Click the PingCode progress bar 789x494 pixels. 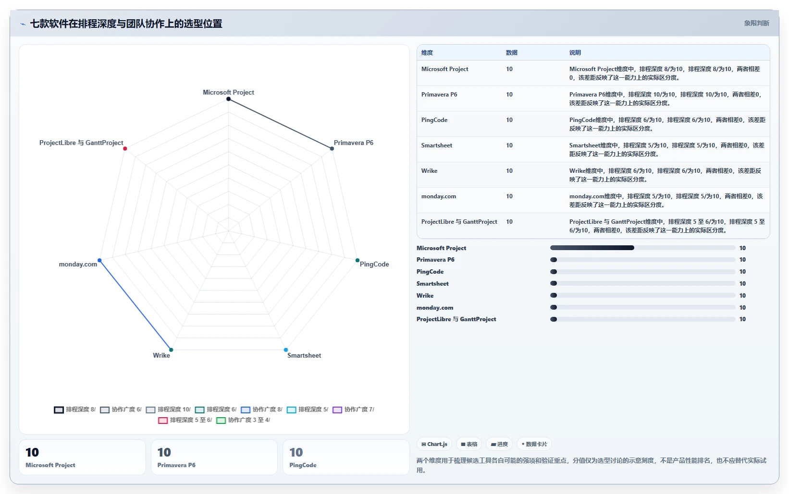pos(643,272)
